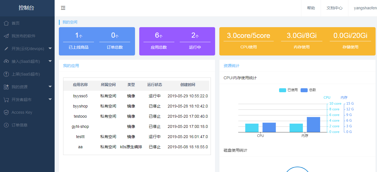The width and height of the screenshot is (377, 172).
Task: Click the k8s原生编排 type cell
Action: pyautogui.click(x=131, y=147)
